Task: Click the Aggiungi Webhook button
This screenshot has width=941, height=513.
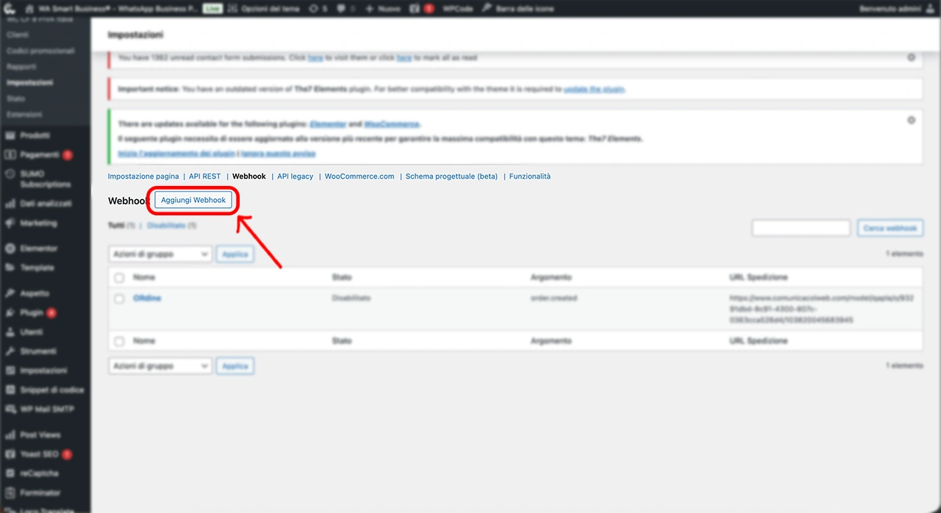Action: coord(193,201)
